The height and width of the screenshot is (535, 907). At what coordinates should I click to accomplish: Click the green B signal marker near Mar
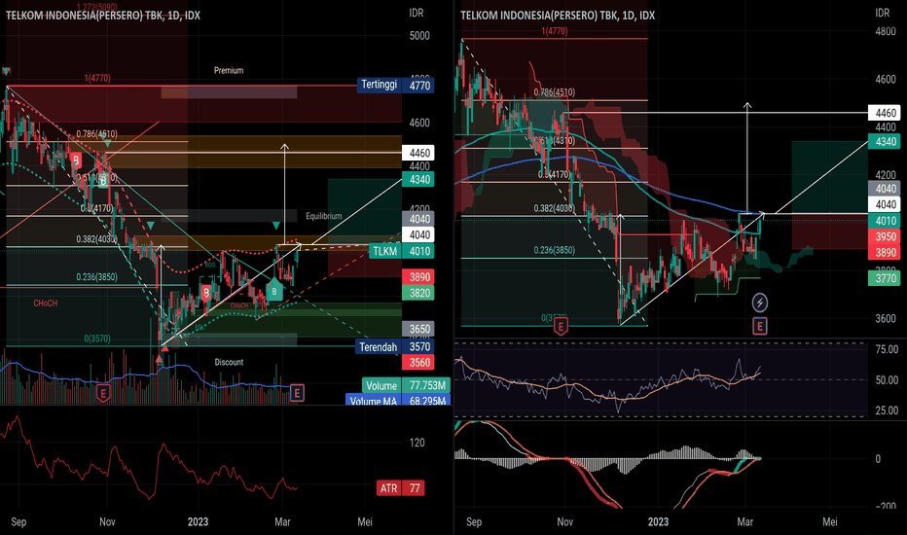pyautogui.click(x=274, y=291)
